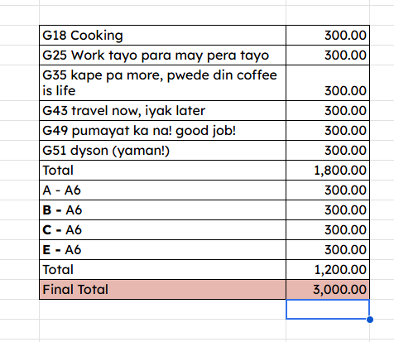Click the first Total label cell
Image resolution: width=394 pixels, height=342 pixels.
pos(162,171)
